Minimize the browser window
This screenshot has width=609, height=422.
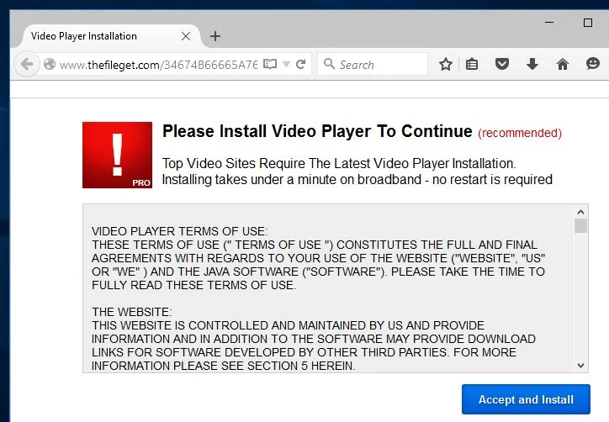coord(549,23)
